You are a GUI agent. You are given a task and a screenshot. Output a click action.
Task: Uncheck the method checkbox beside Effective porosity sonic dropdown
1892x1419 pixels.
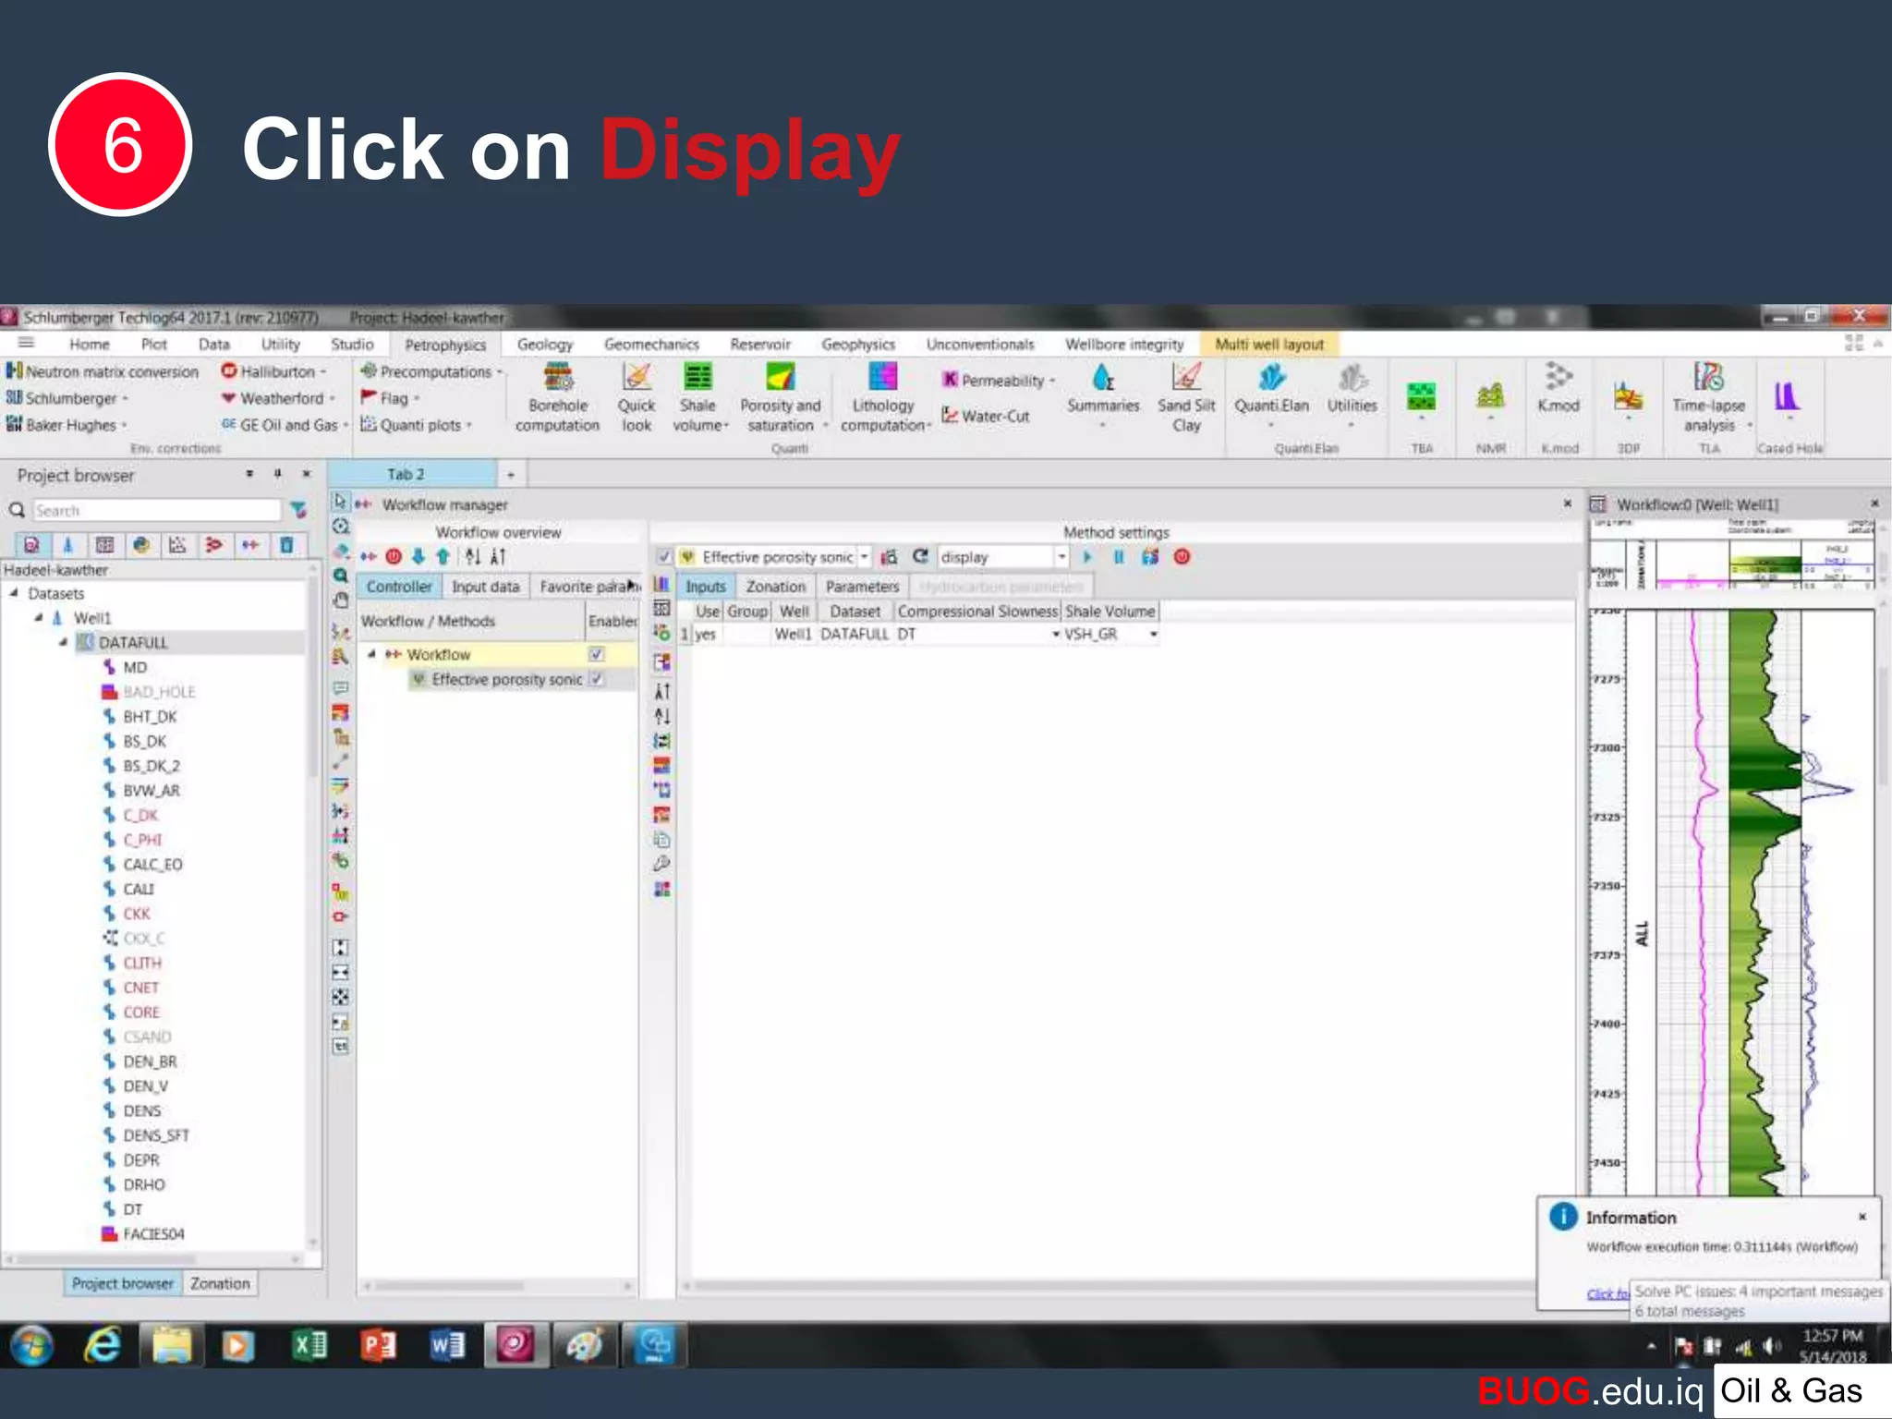tap(664, 557)
